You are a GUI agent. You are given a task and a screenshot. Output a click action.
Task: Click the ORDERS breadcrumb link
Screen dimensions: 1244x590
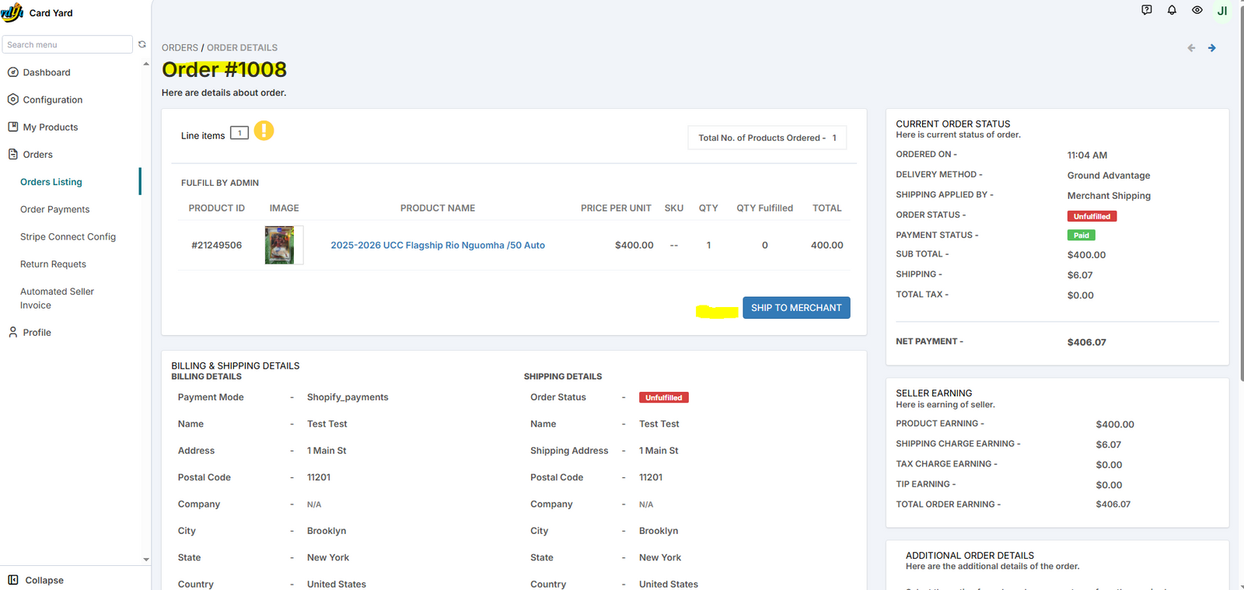coord(180,48)
